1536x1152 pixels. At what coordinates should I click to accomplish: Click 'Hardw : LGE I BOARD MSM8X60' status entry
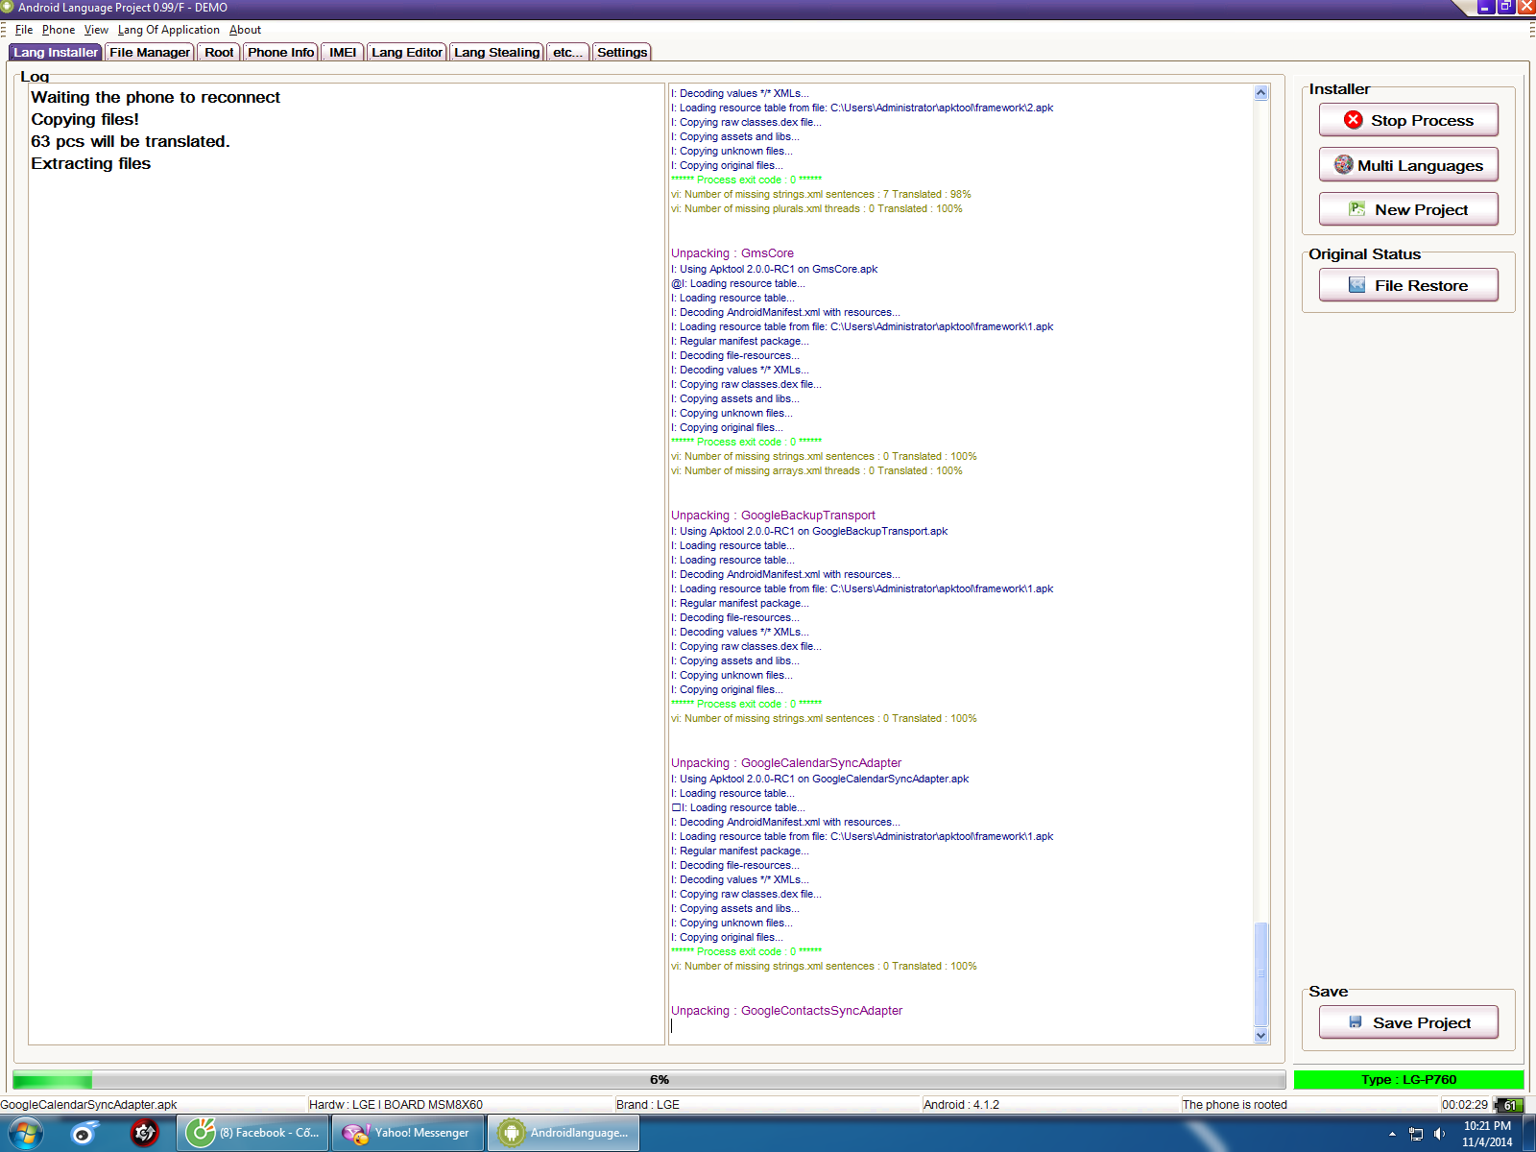396,1105
